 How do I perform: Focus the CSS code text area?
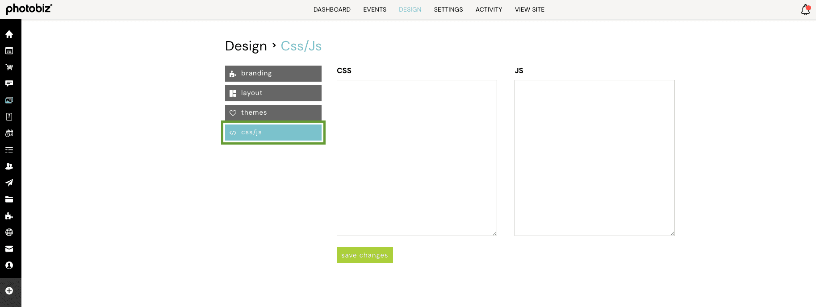click(417, 158)
